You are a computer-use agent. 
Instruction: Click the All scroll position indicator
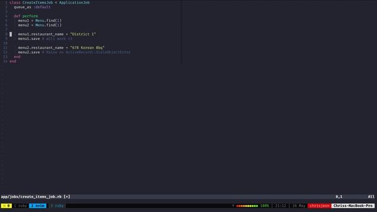[371, 197]
